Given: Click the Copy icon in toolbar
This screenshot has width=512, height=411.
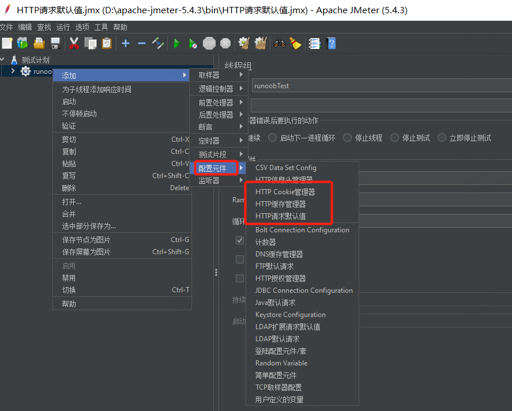Looking at the screenshot, I should (91, 43).
